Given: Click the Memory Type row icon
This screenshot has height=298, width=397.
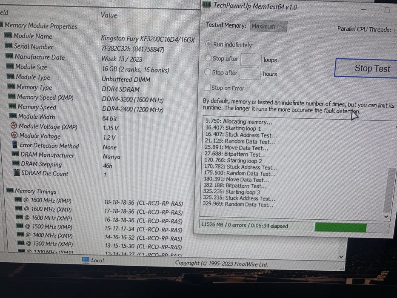Looking at the screenshot, I should coord(11,86).
